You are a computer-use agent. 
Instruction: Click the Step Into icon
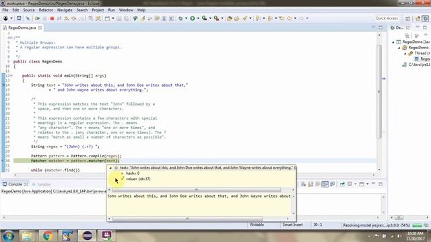click(67, 18)
